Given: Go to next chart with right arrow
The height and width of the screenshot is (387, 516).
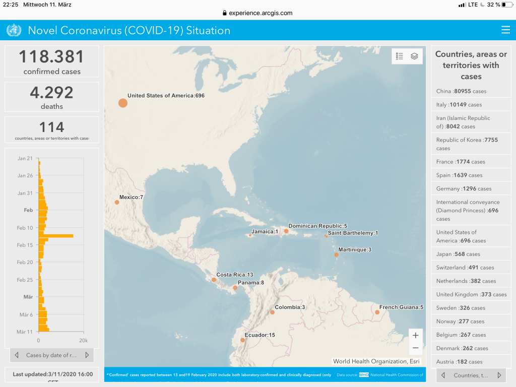Looking at the screenshot, I should 87,355.
